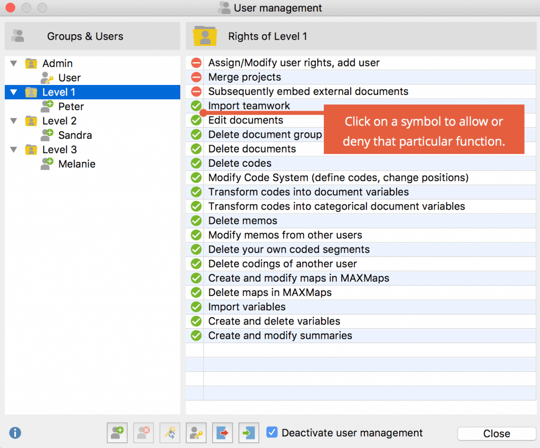
Task: Click the export user data icon (red arrow)
Action: (222, 433)
